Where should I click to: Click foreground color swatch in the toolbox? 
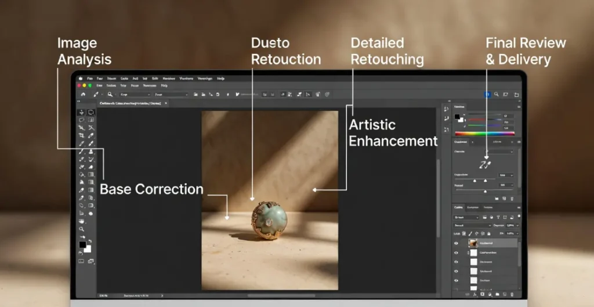click(82, 244)
